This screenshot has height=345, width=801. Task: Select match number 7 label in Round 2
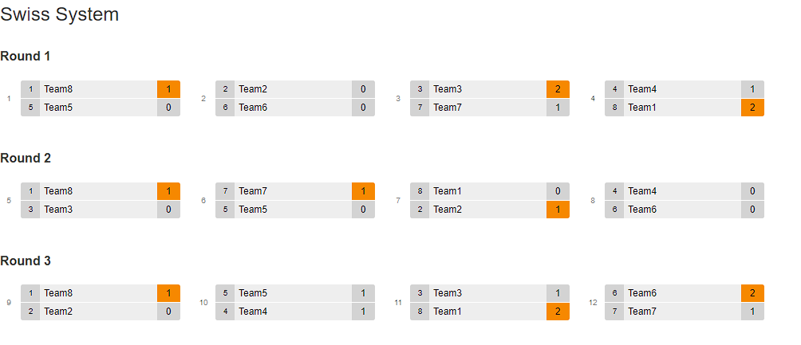(x=398, y=200)
